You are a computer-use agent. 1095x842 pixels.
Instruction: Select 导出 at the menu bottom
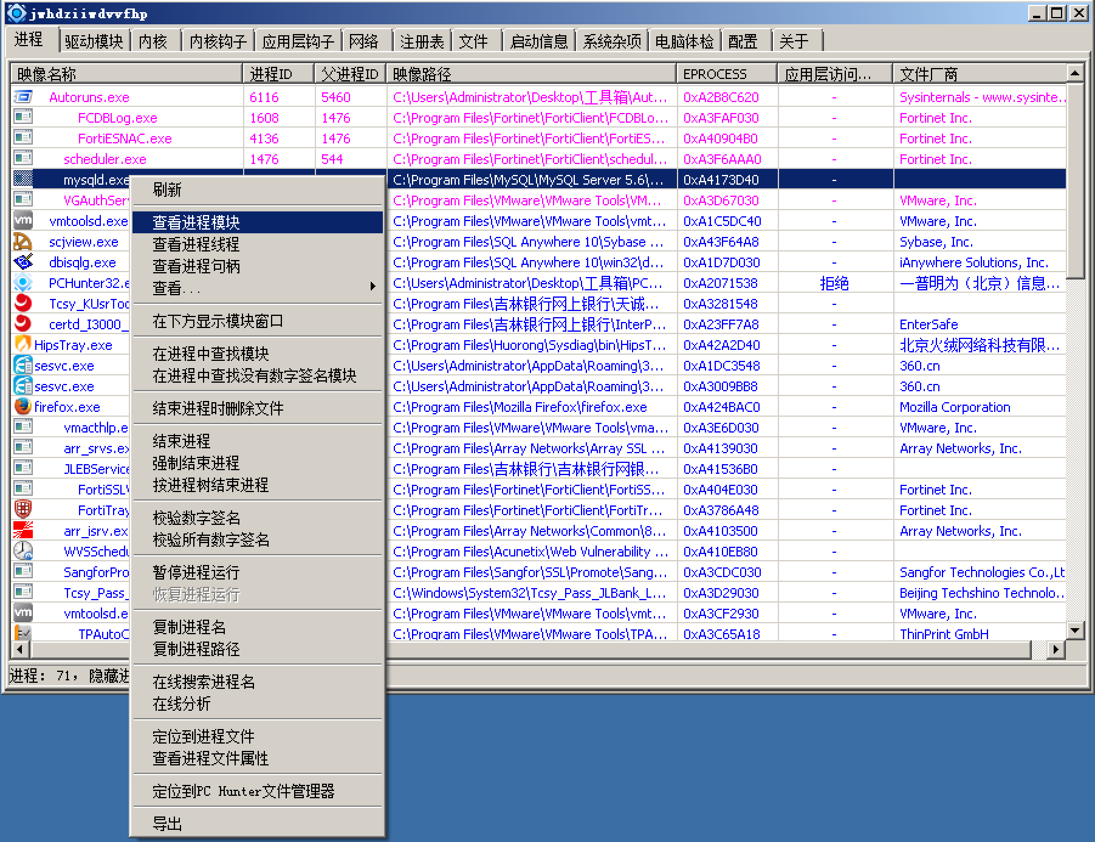tap(258, 824)
